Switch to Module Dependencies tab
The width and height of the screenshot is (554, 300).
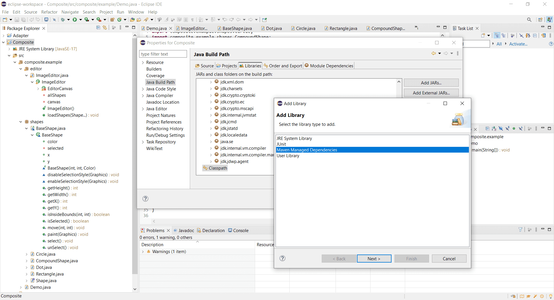[x=329, y=66]
